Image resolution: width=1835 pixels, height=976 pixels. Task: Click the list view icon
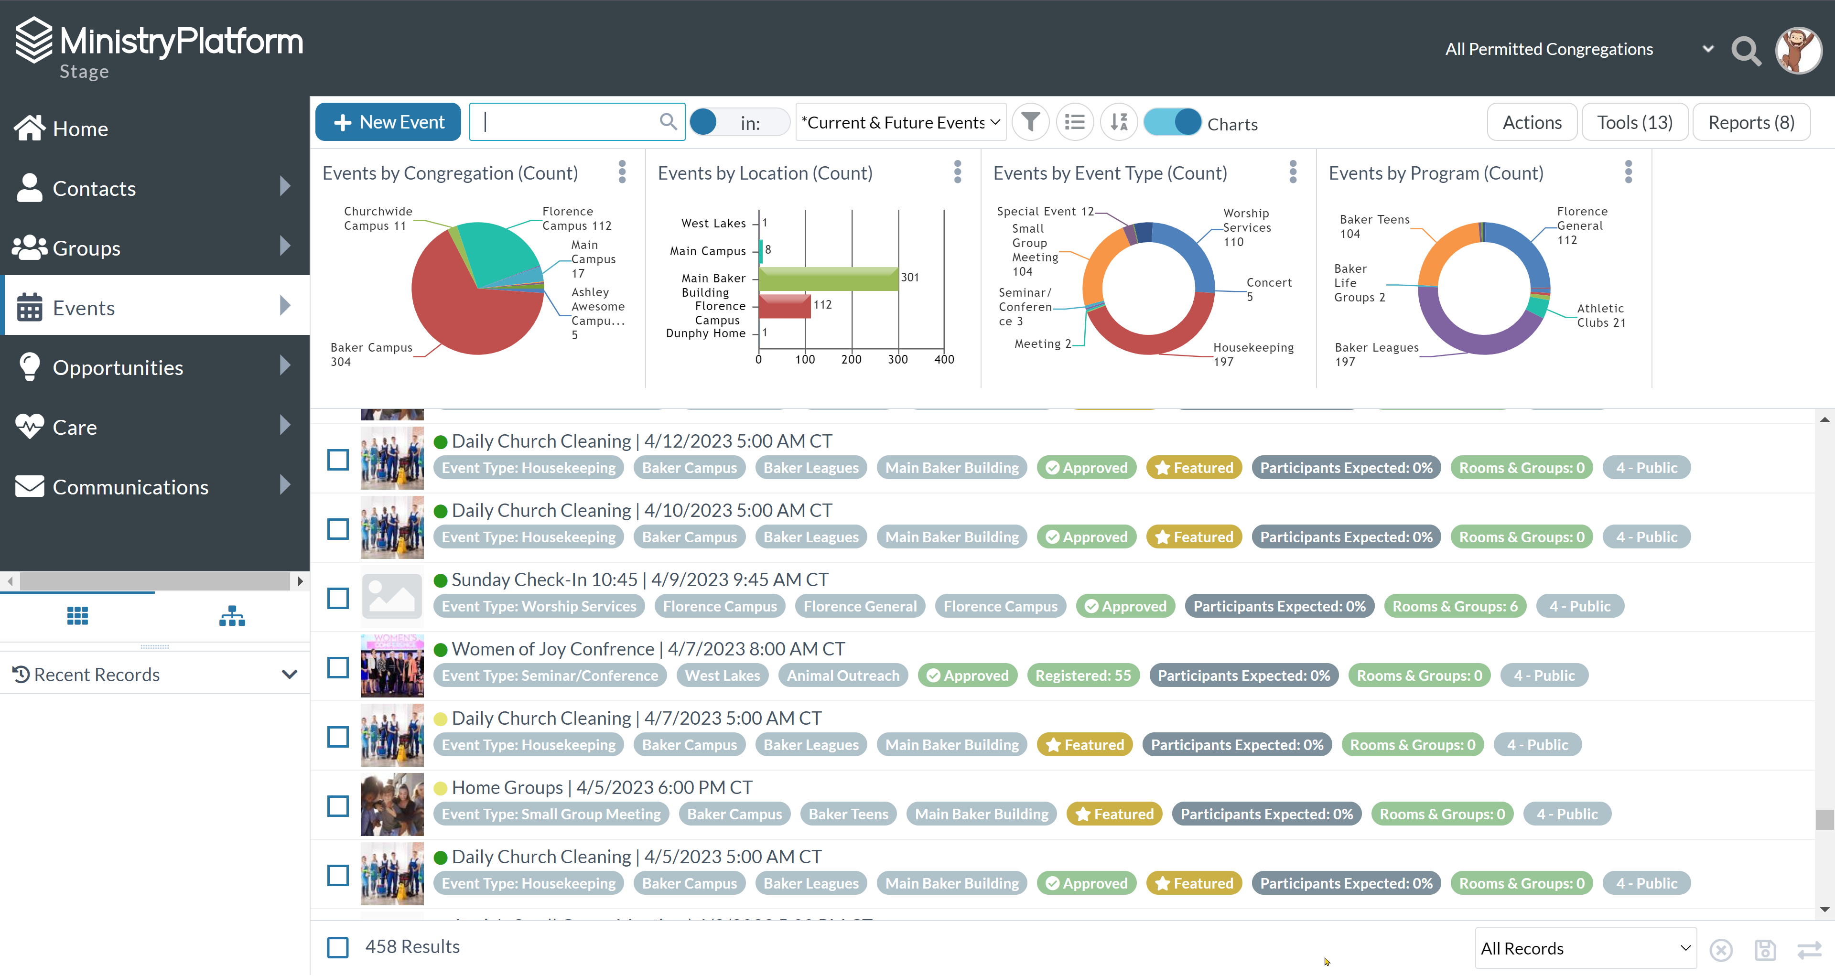(x=1073, y=121)
